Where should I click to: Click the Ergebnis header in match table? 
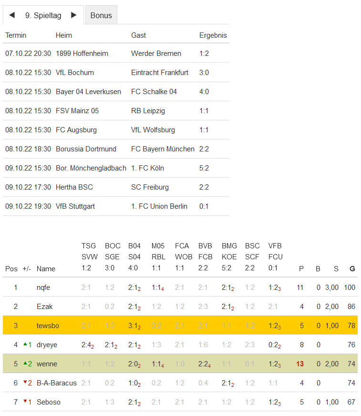(213, 35)
